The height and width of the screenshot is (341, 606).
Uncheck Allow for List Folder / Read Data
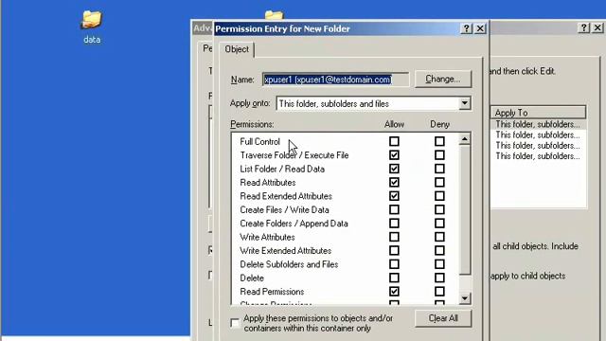[x=394, y=169]
